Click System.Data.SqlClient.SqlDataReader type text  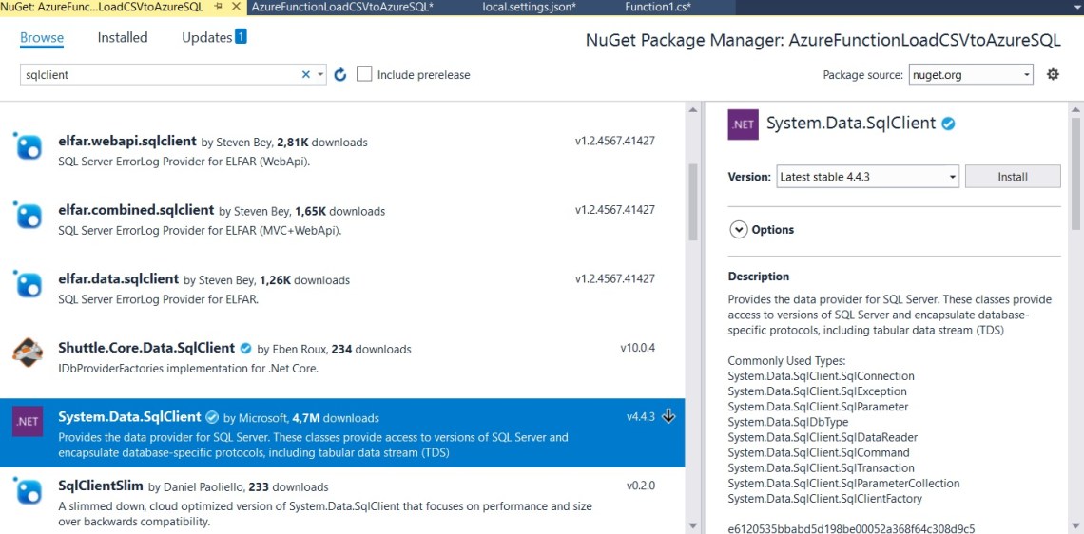pyautogui.click(x=823, y=437)
